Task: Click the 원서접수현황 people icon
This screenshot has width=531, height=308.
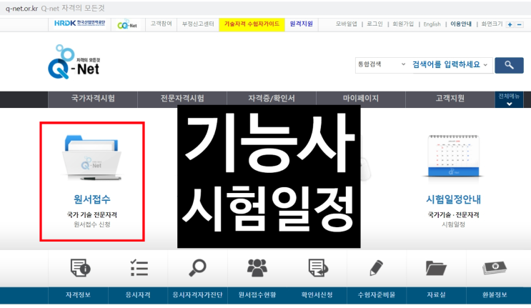Action: [257, 268]
